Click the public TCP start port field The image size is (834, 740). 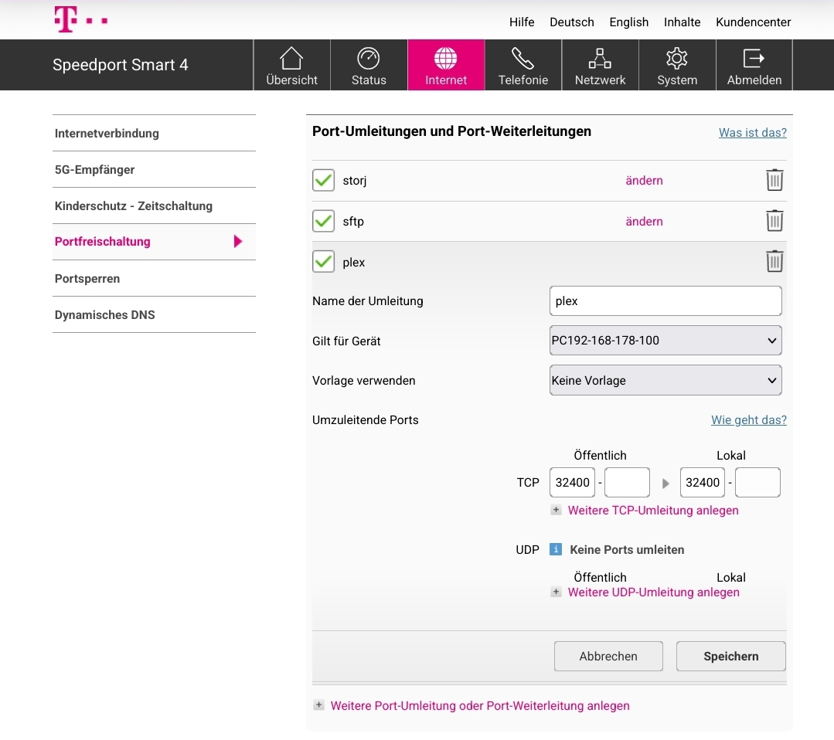pyautogui.click(x=572, y=482)
